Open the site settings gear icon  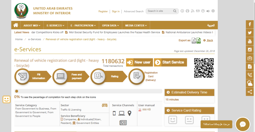pyautogui.click(x=213, y=11)
